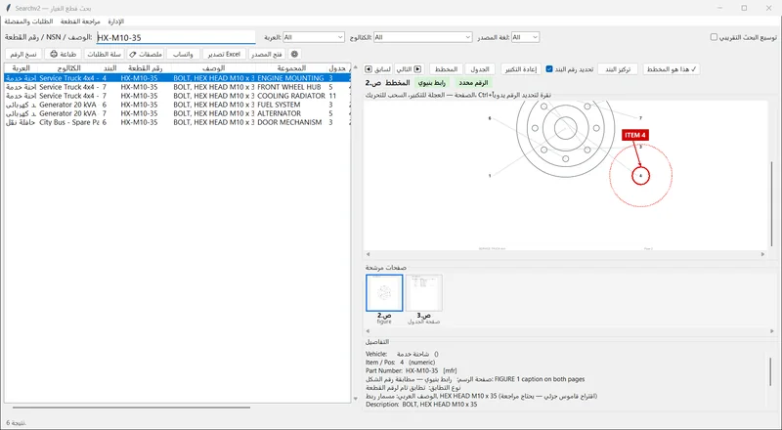Click the واتساب WhatsApp button
Image resolution: width=782 pixels, height=430 pixels.
[183, 54]
